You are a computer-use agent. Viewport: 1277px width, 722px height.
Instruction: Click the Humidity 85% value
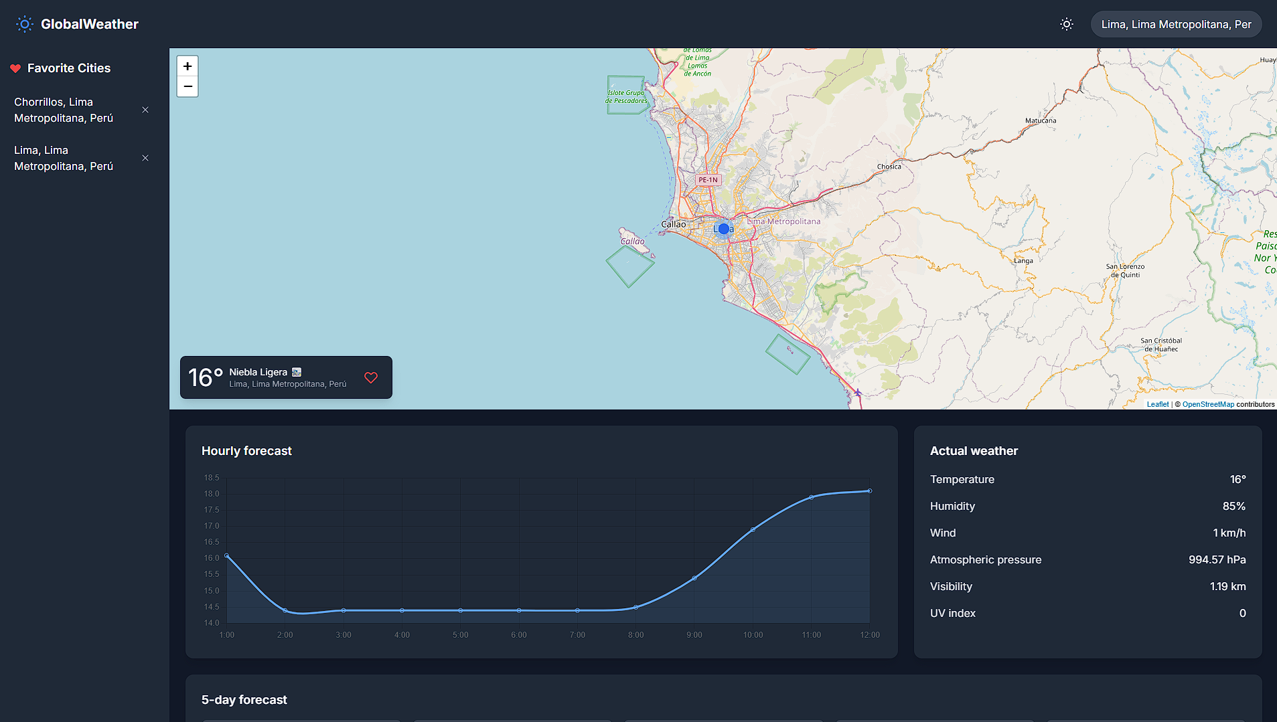pos(1233,506)
